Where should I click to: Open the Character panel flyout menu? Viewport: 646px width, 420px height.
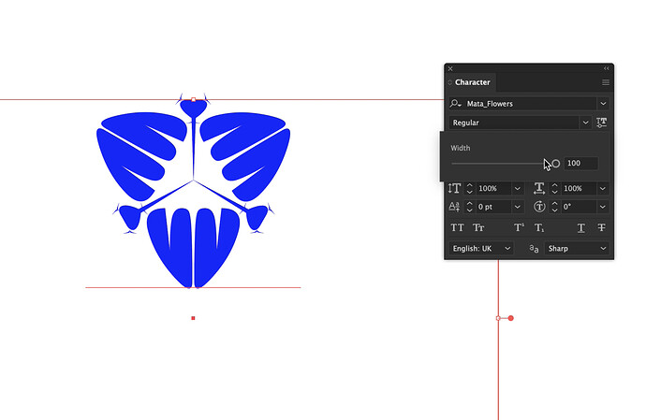(606, 82)
